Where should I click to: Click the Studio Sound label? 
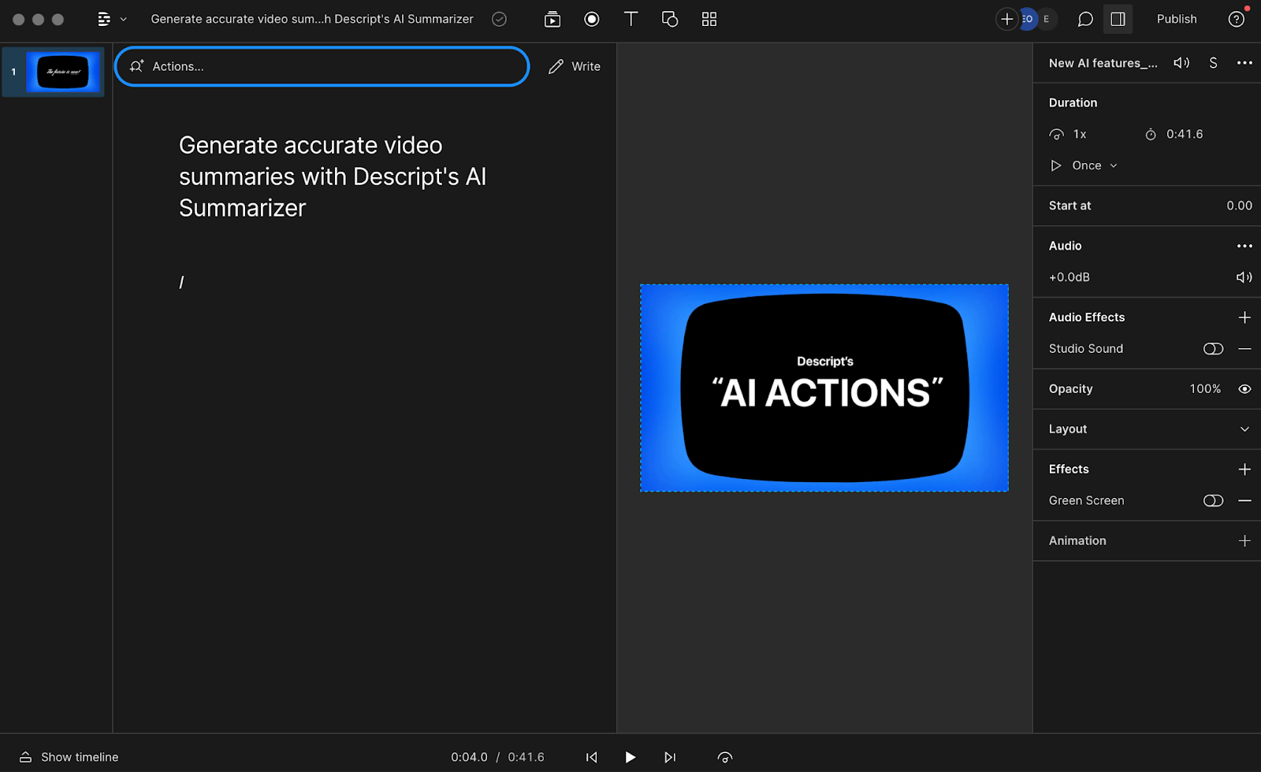point(1086,349)
